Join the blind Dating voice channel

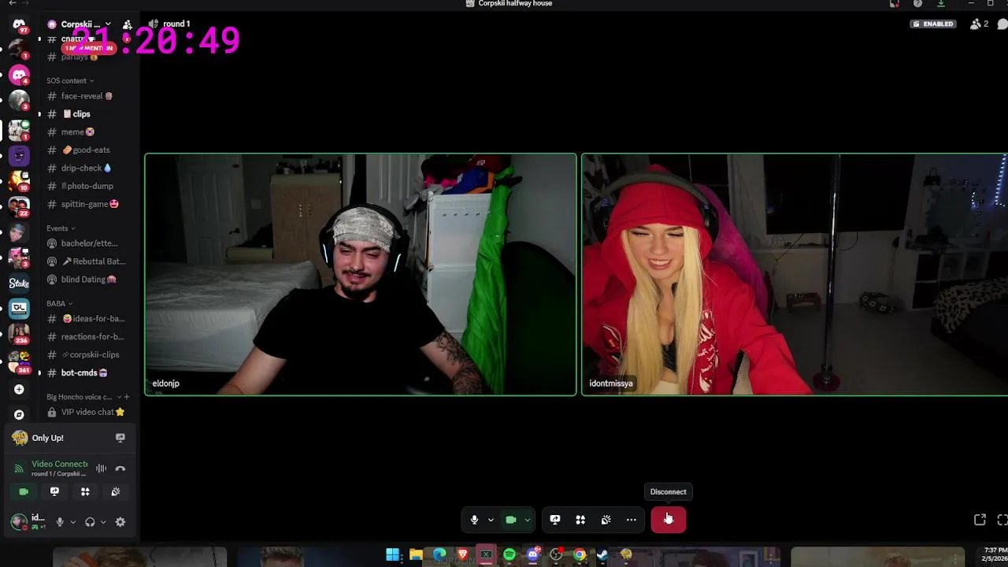[x=87, y=280]
